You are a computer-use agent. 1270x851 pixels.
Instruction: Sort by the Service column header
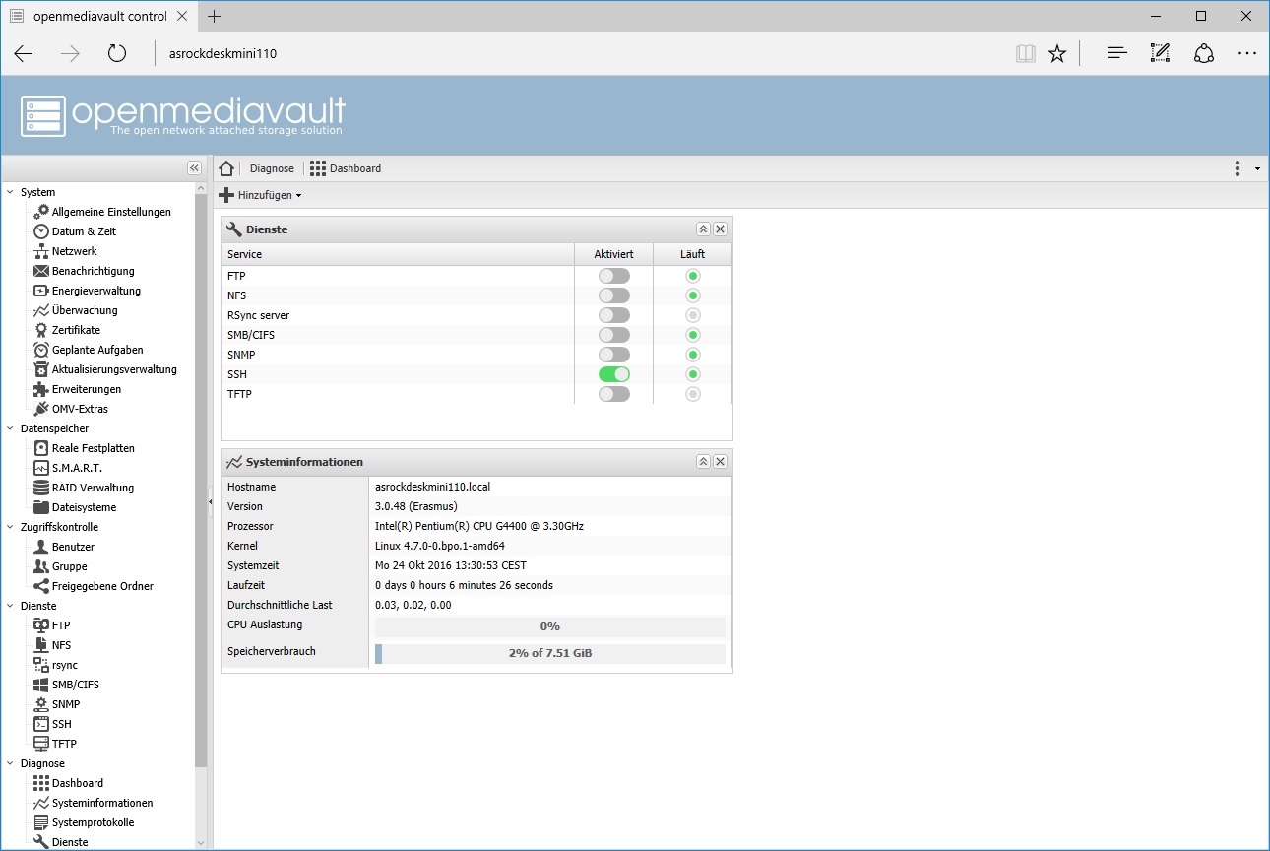pos(398,254)
